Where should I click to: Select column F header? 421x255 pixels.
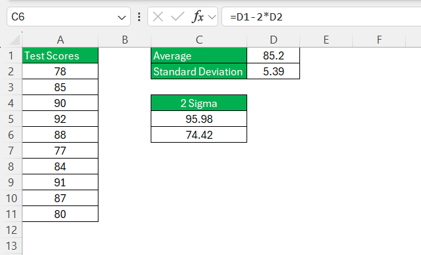point(379,40)
